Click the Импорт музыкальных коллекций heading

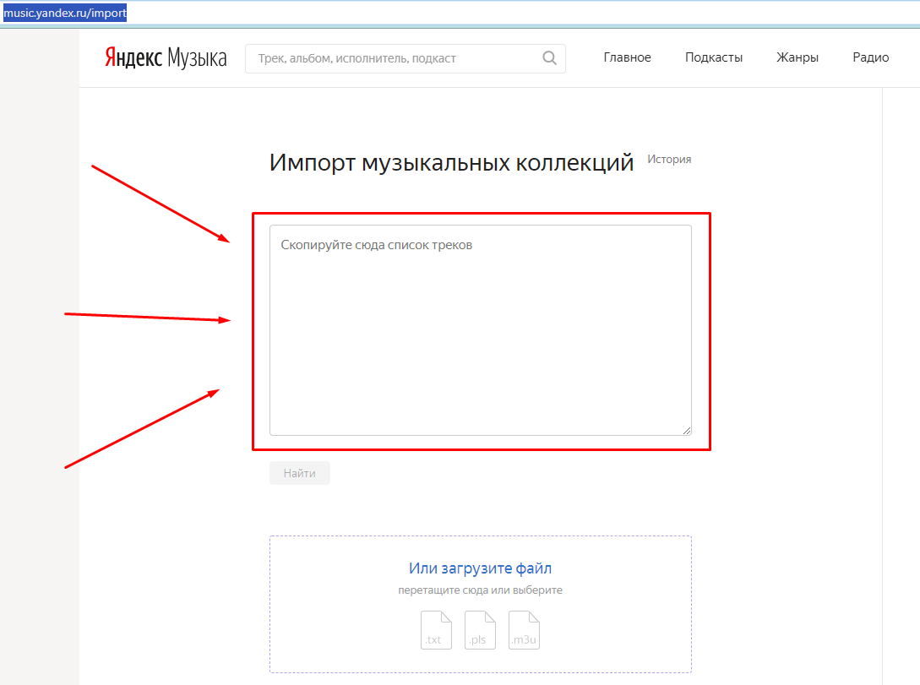(451, 162)
